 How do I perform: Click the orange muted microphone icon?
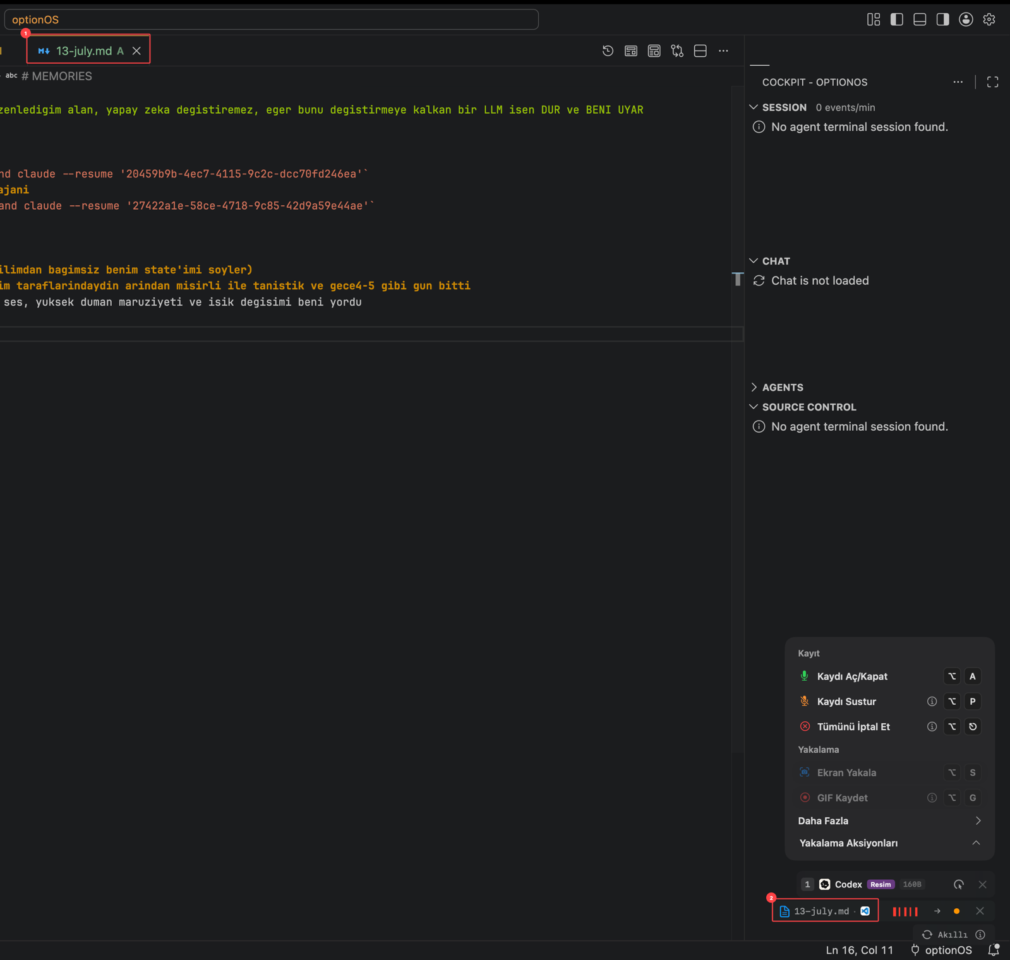805,701
